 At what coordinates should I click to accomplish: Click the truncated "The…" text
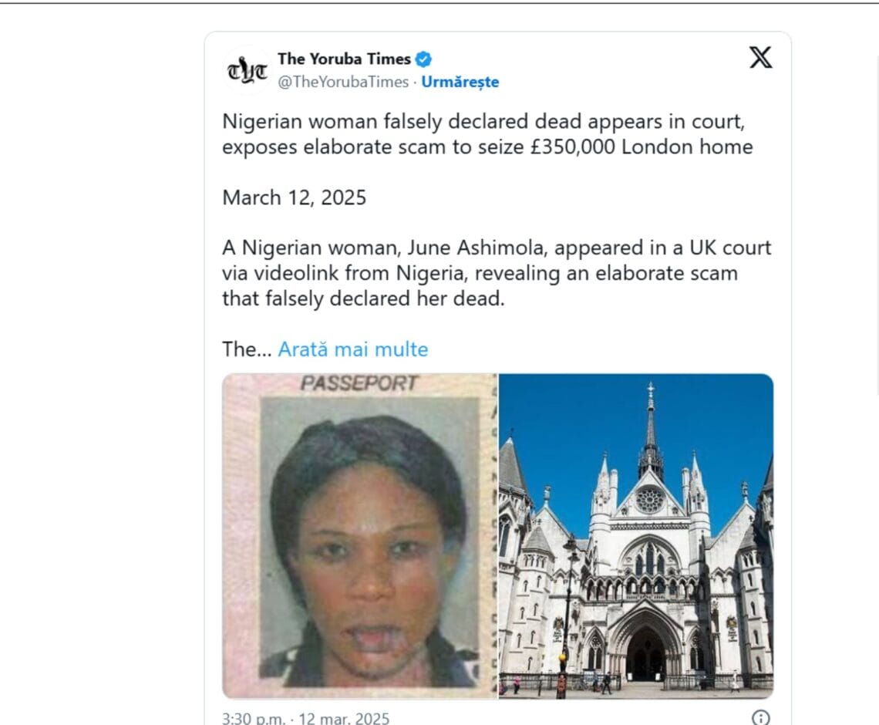[247, 349]
